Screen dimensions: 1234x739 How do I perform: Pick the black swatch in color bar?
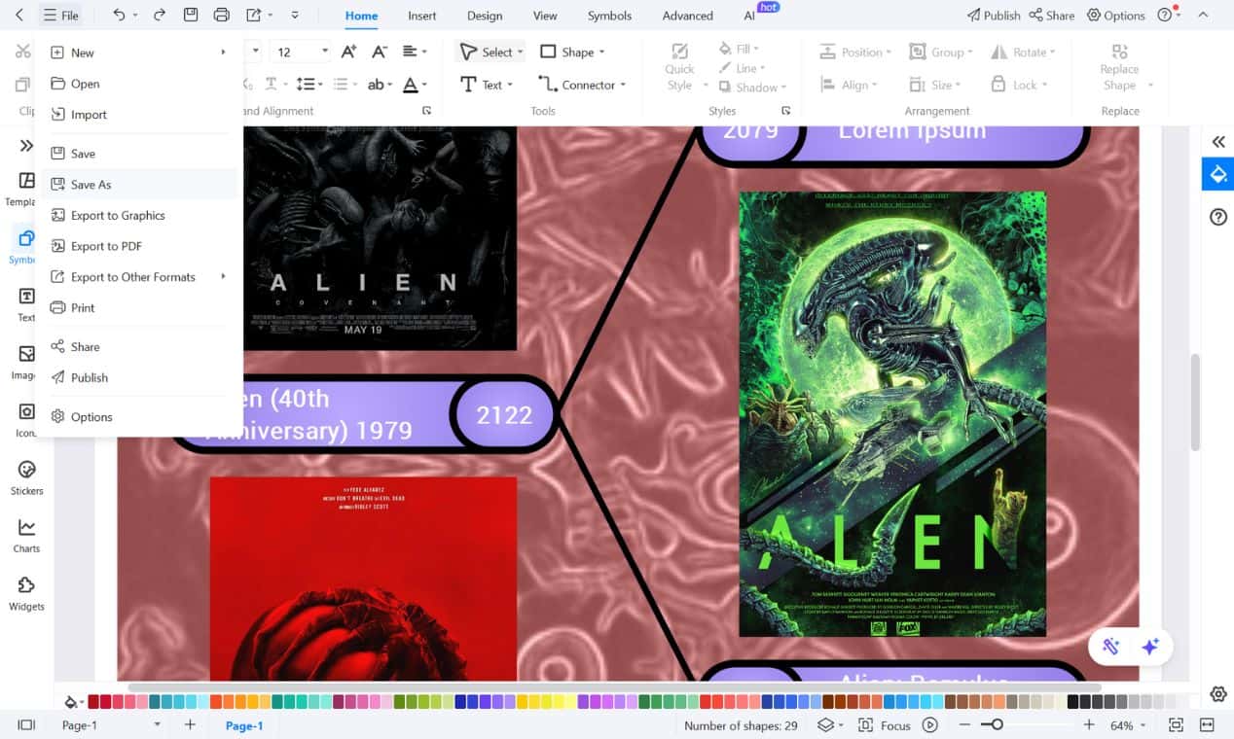point(1073,702)
